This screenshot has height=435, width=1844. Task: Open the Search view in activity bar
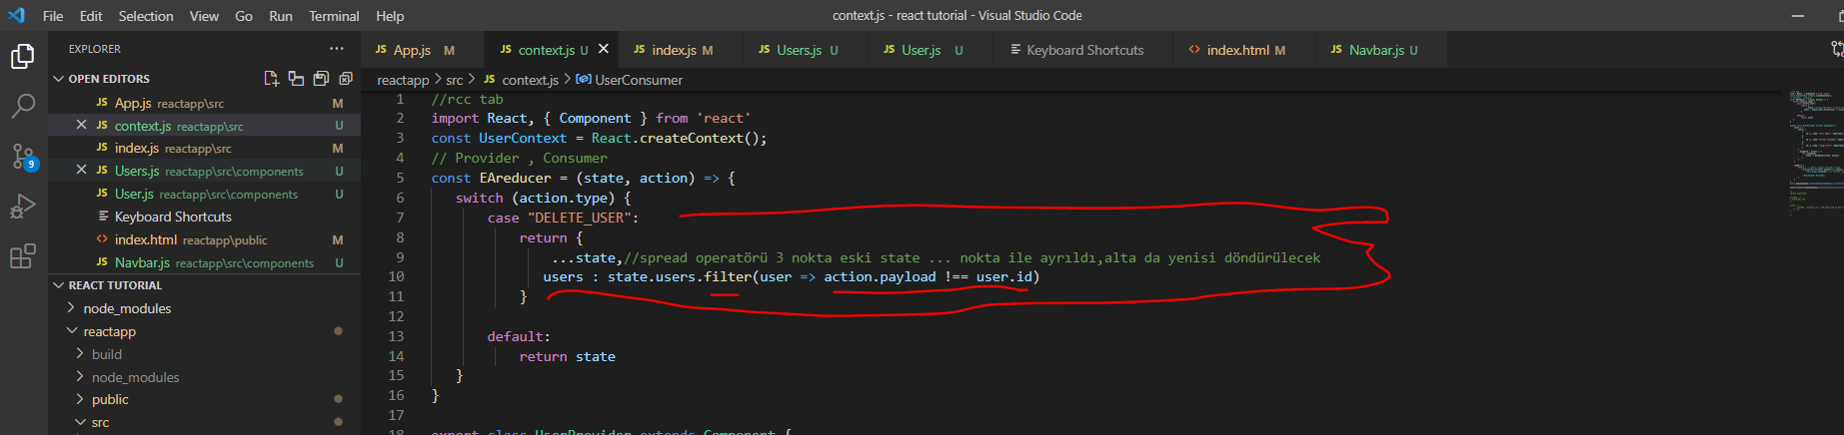22,106
